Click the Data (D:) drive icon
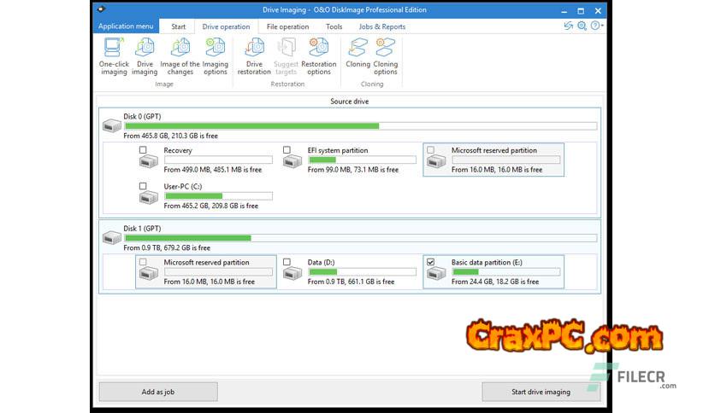This screenshot has width=715, height=413. (x=292, y=273)
